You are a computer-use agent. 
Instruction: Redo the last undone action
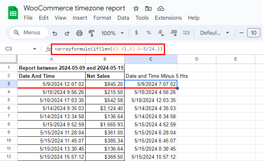(x=67, y=33)
